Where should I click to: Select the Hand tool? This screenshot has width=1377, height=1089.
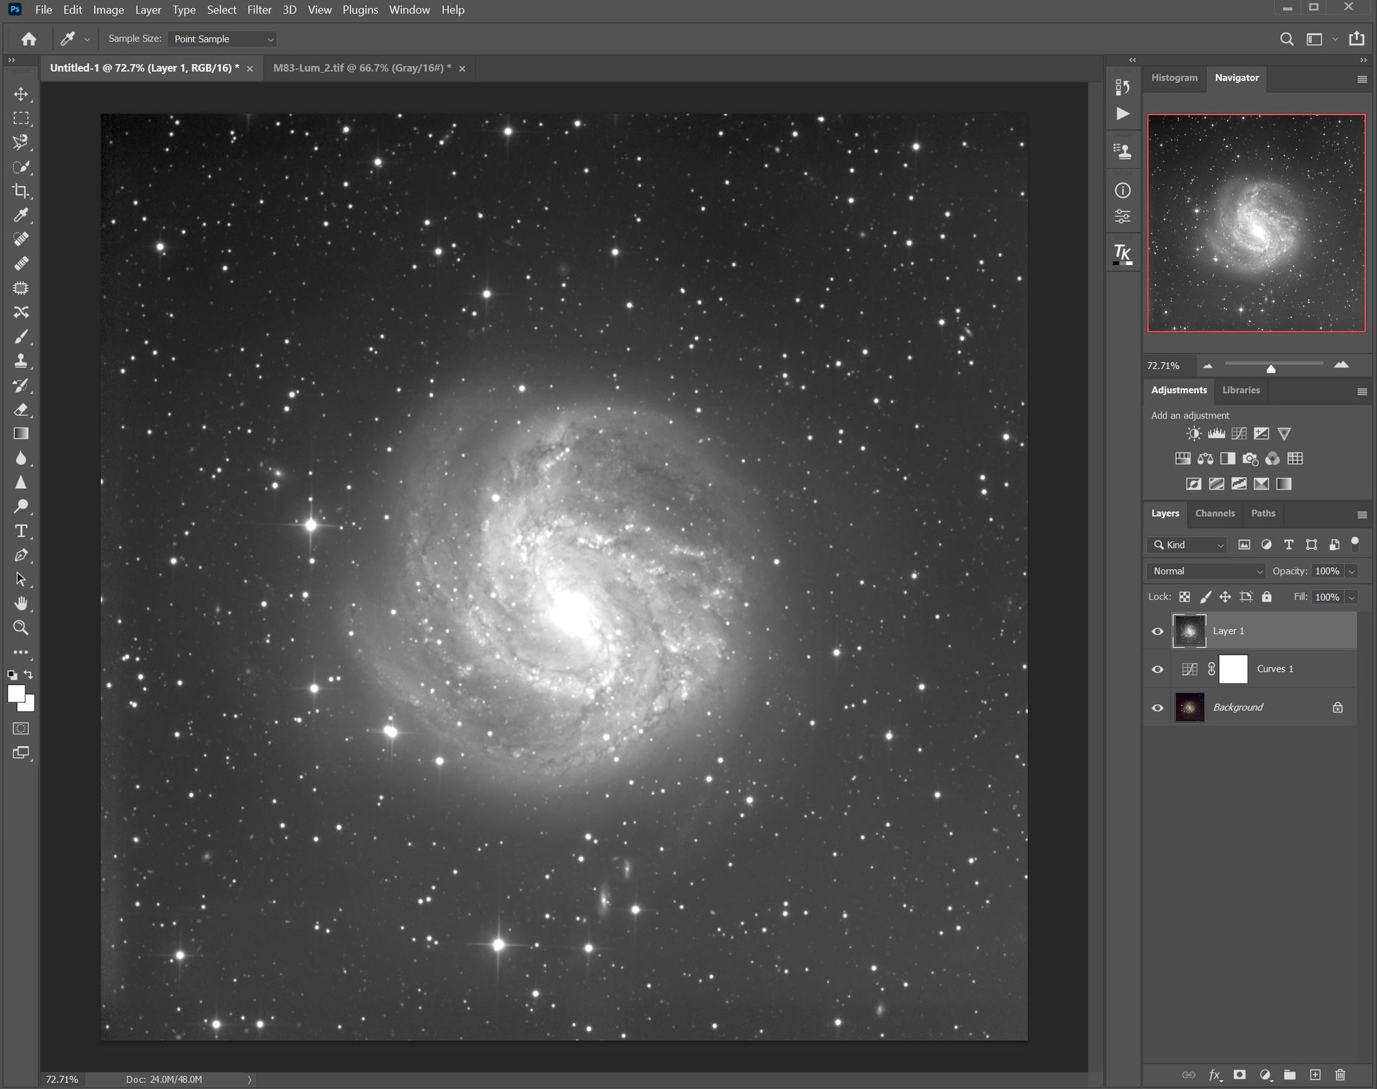click(x=21, y=604)
